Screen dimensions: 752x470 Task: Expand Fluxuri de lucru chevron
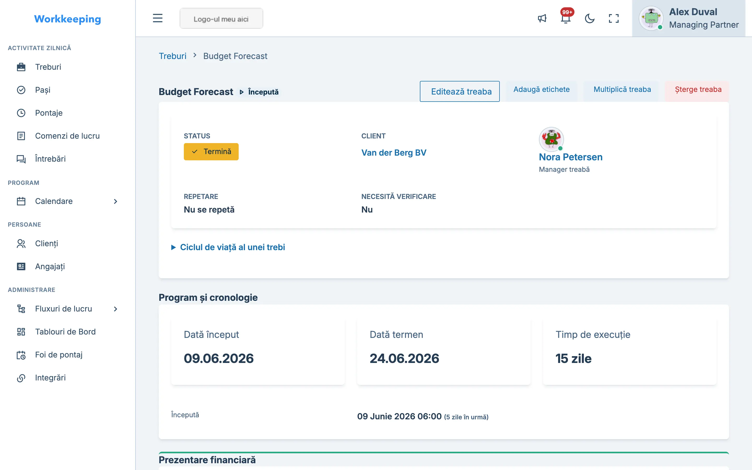tap(116, 309)
